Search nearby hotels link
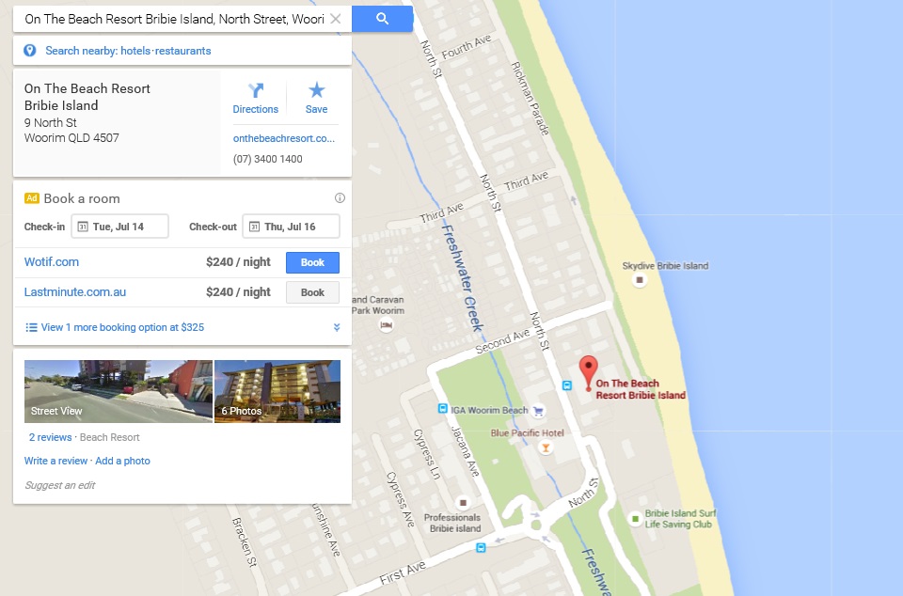Viewport: 903px width, 596px height. tap(135, 51)
